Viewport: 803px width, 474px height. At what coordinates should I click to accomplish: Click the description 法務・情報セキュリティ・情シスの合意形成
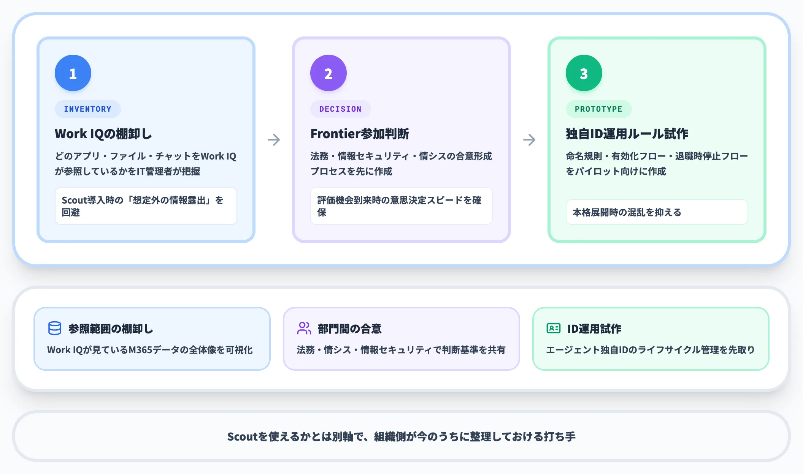pyautogui.click(x=401, y=156)
